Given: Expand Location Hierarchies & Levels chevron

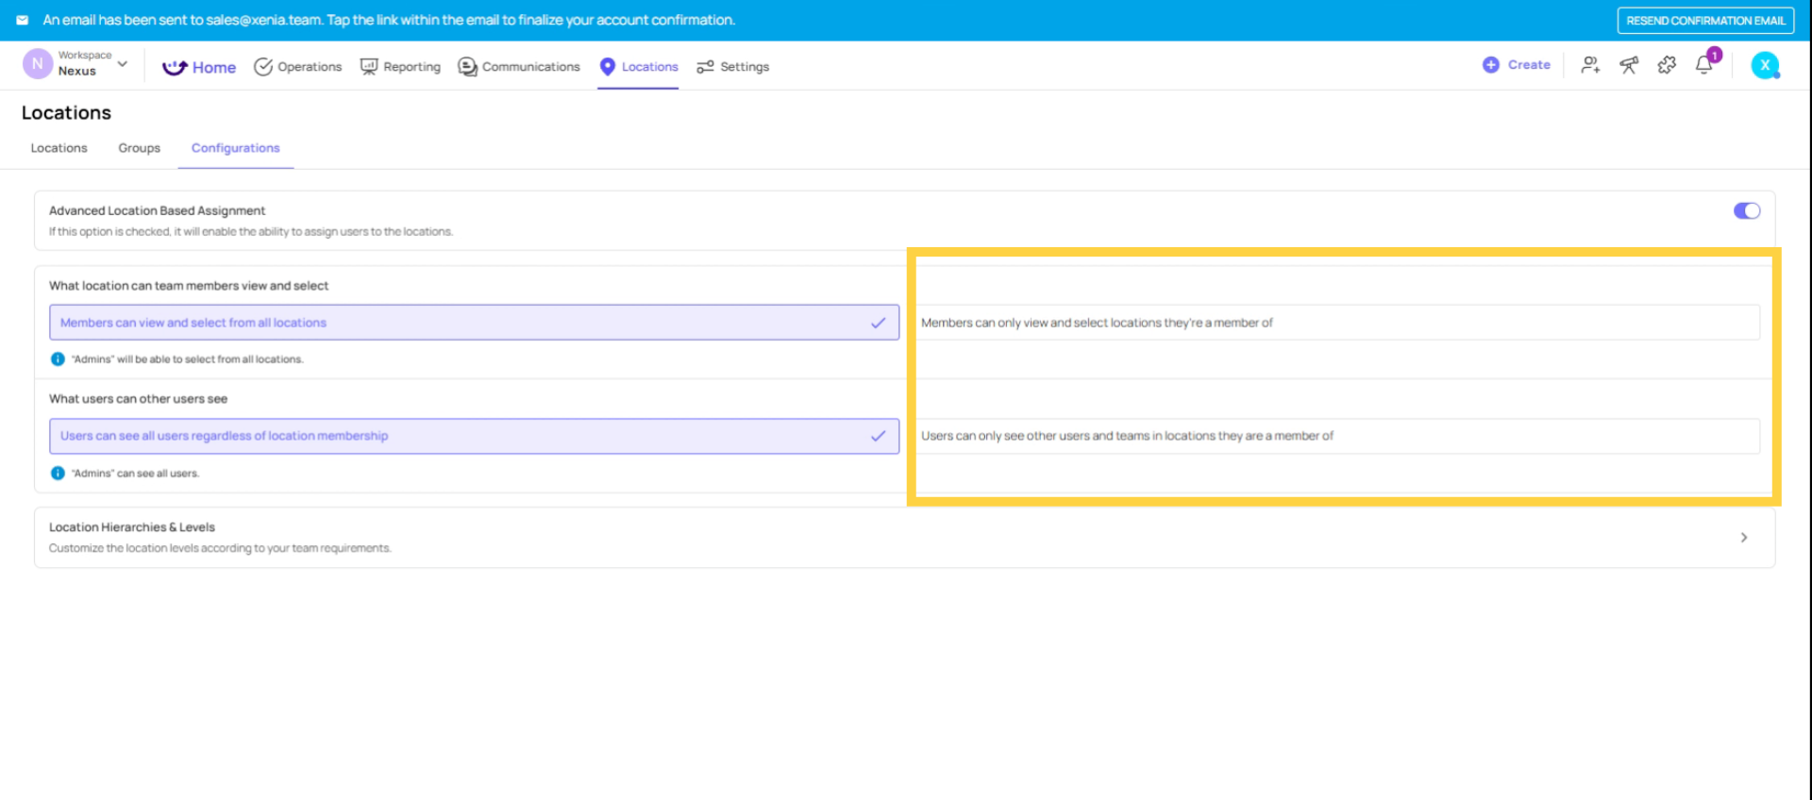Looking at the screenshot, I should pos(1743,538).
